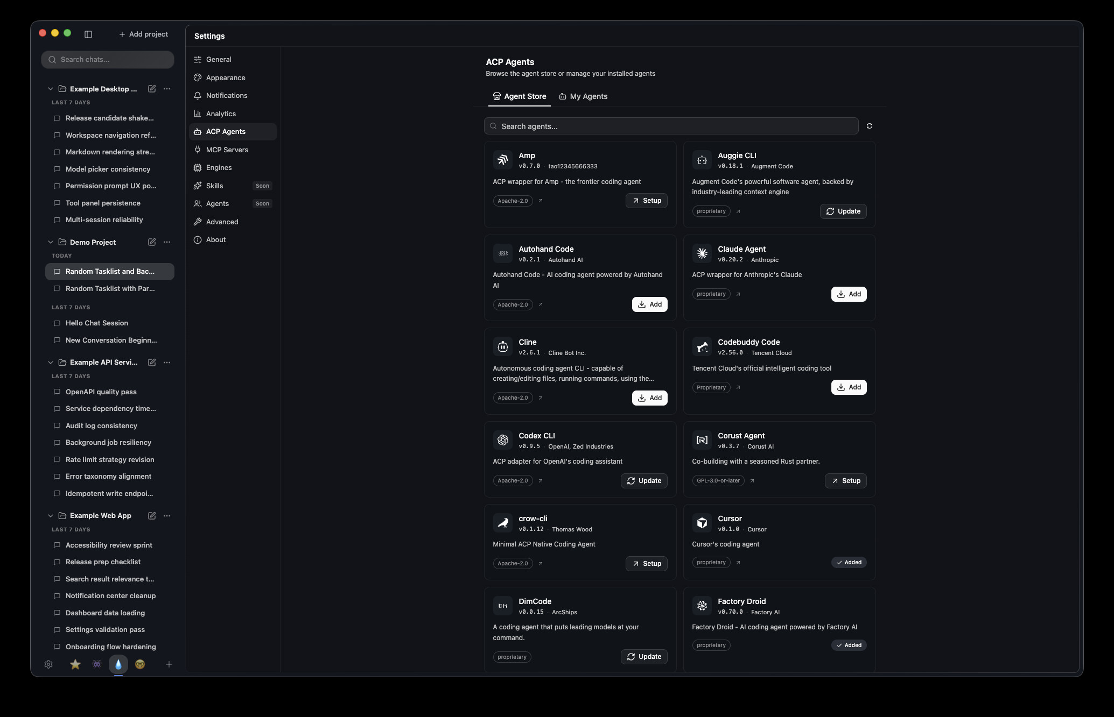
Task: Open more options for Example Web App
Action: [x=167, y=516]
